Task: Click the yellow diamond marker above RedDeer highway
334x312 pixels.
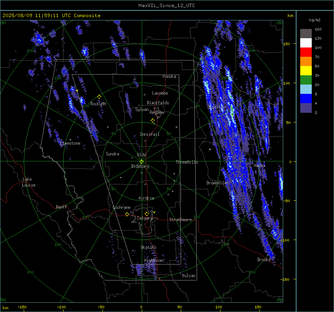Action: pyautogui.click(x=153, y=121)
